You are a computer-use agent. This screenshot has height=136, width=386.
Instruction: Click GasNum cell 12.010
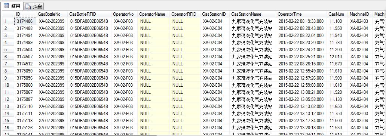point(337,57)
